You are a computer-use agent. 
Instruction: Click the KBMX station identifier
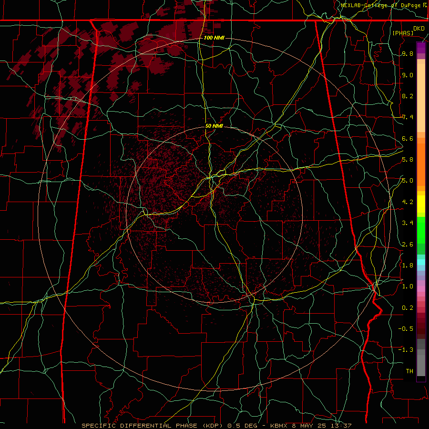[x=279, y=426]
